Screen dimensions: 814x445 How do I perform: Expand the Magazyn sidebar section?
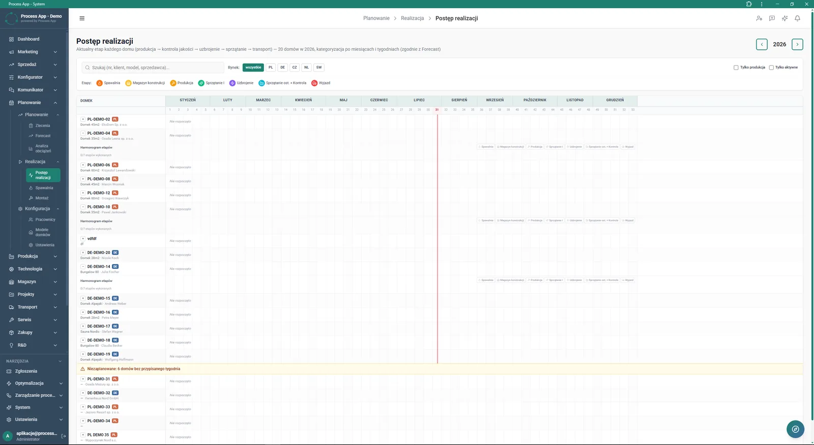[34, 281]
